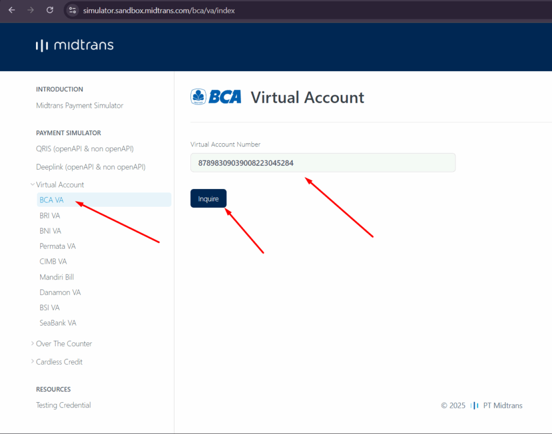The width and height of the screenshot is (552, 434).
Task: Select Mandiri Bill from sidebar
Action: click(x=57, y=277)
